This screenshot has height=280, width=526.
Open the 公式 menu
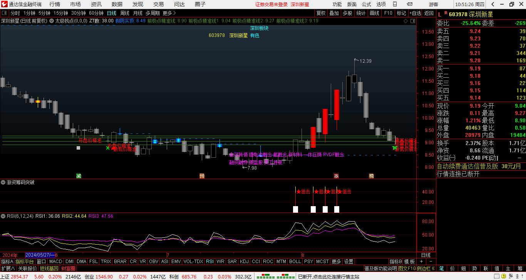click(367, 4)
